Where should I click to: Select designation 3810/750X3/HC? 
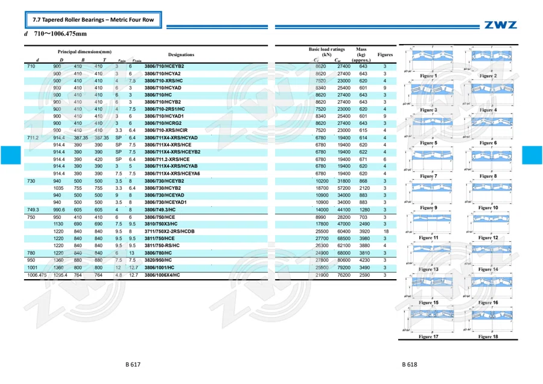coord(161,224)
